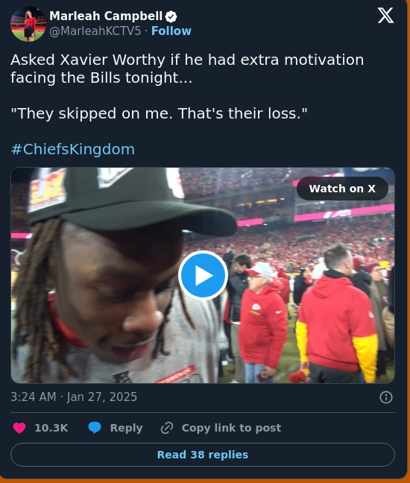Click the Watch on X button

click(342, 189)
